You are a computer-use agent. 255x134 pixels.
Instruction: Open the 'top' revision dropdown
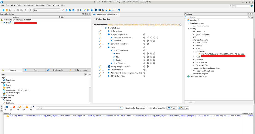coord(59,10)
